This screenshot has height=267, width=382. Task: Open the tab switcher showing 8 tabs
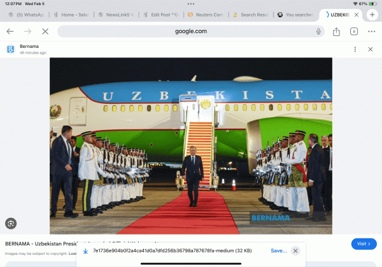(354, 31)
